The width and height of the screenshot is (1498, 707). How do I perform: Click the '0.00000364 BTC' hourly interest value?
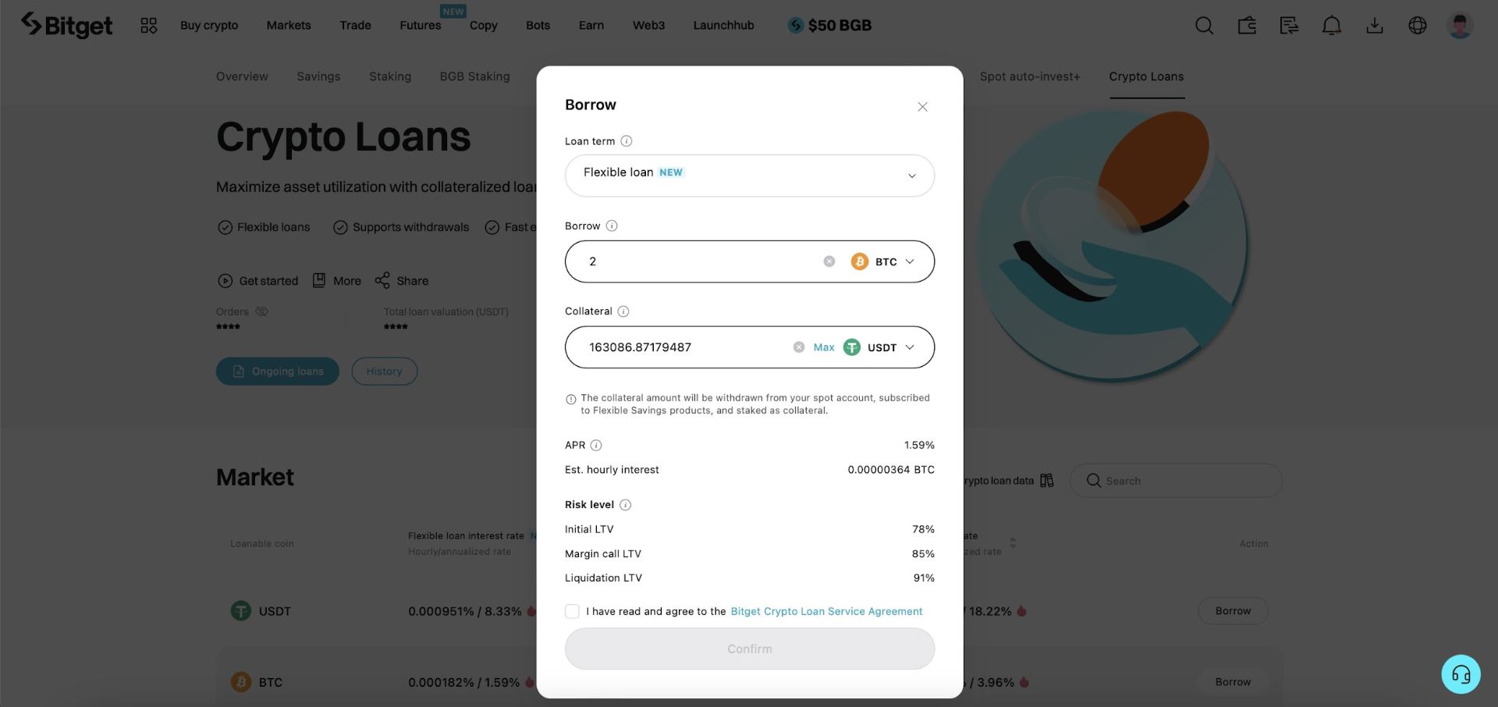click(891, 470)
